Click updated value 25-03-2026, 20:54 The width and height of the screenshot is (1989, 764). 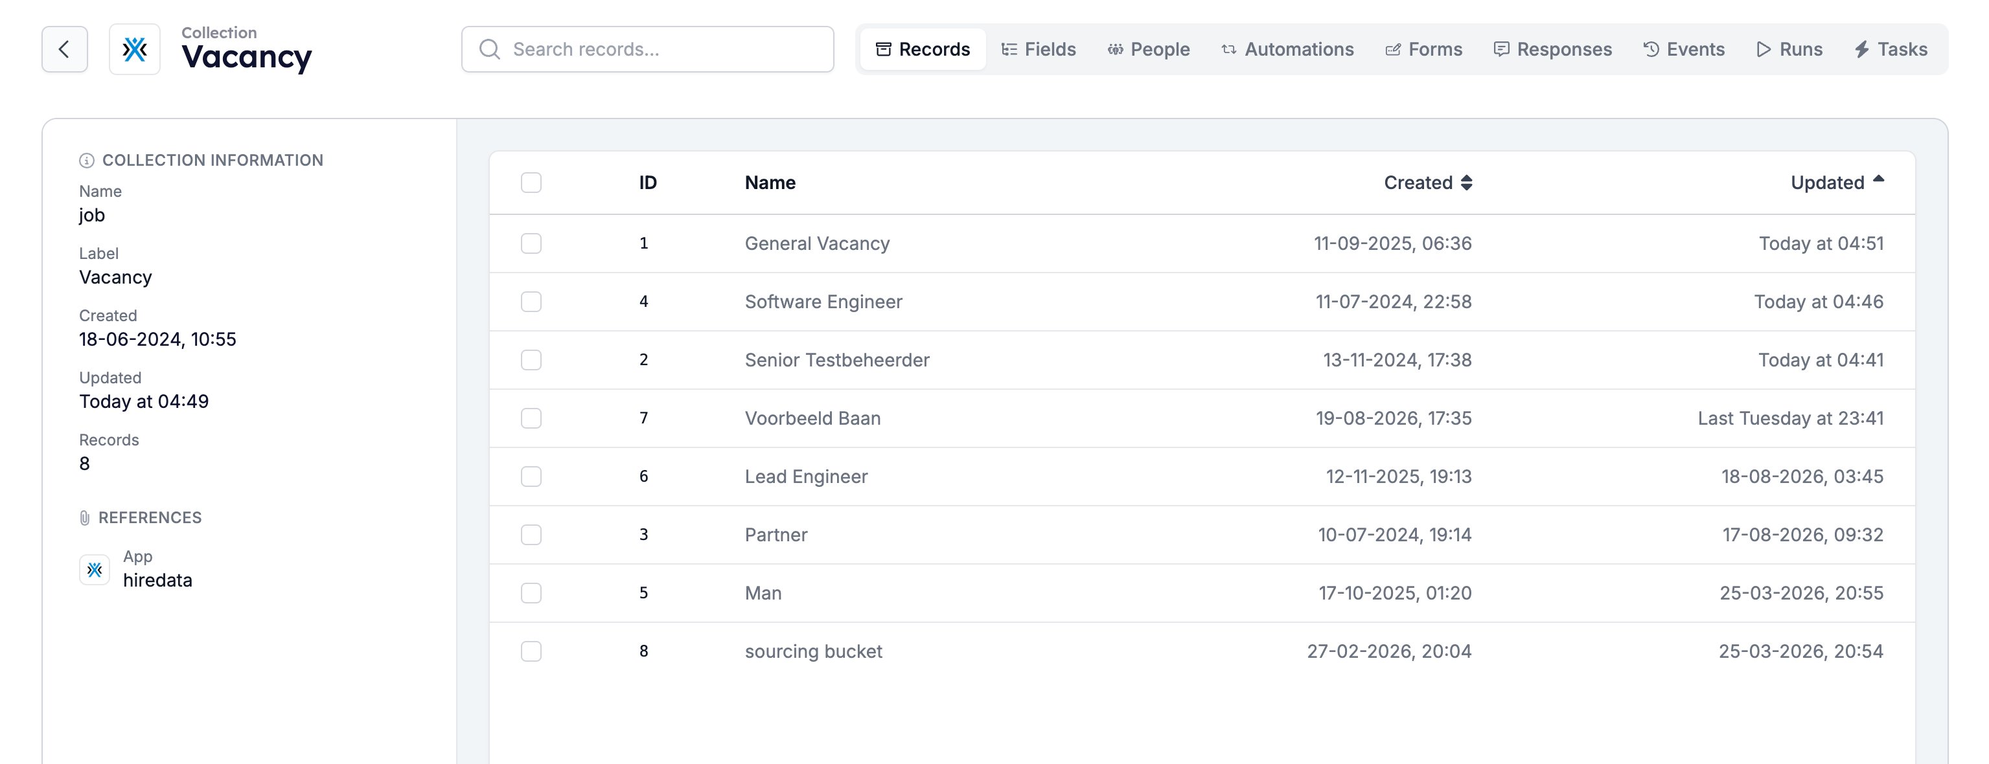1800,651
